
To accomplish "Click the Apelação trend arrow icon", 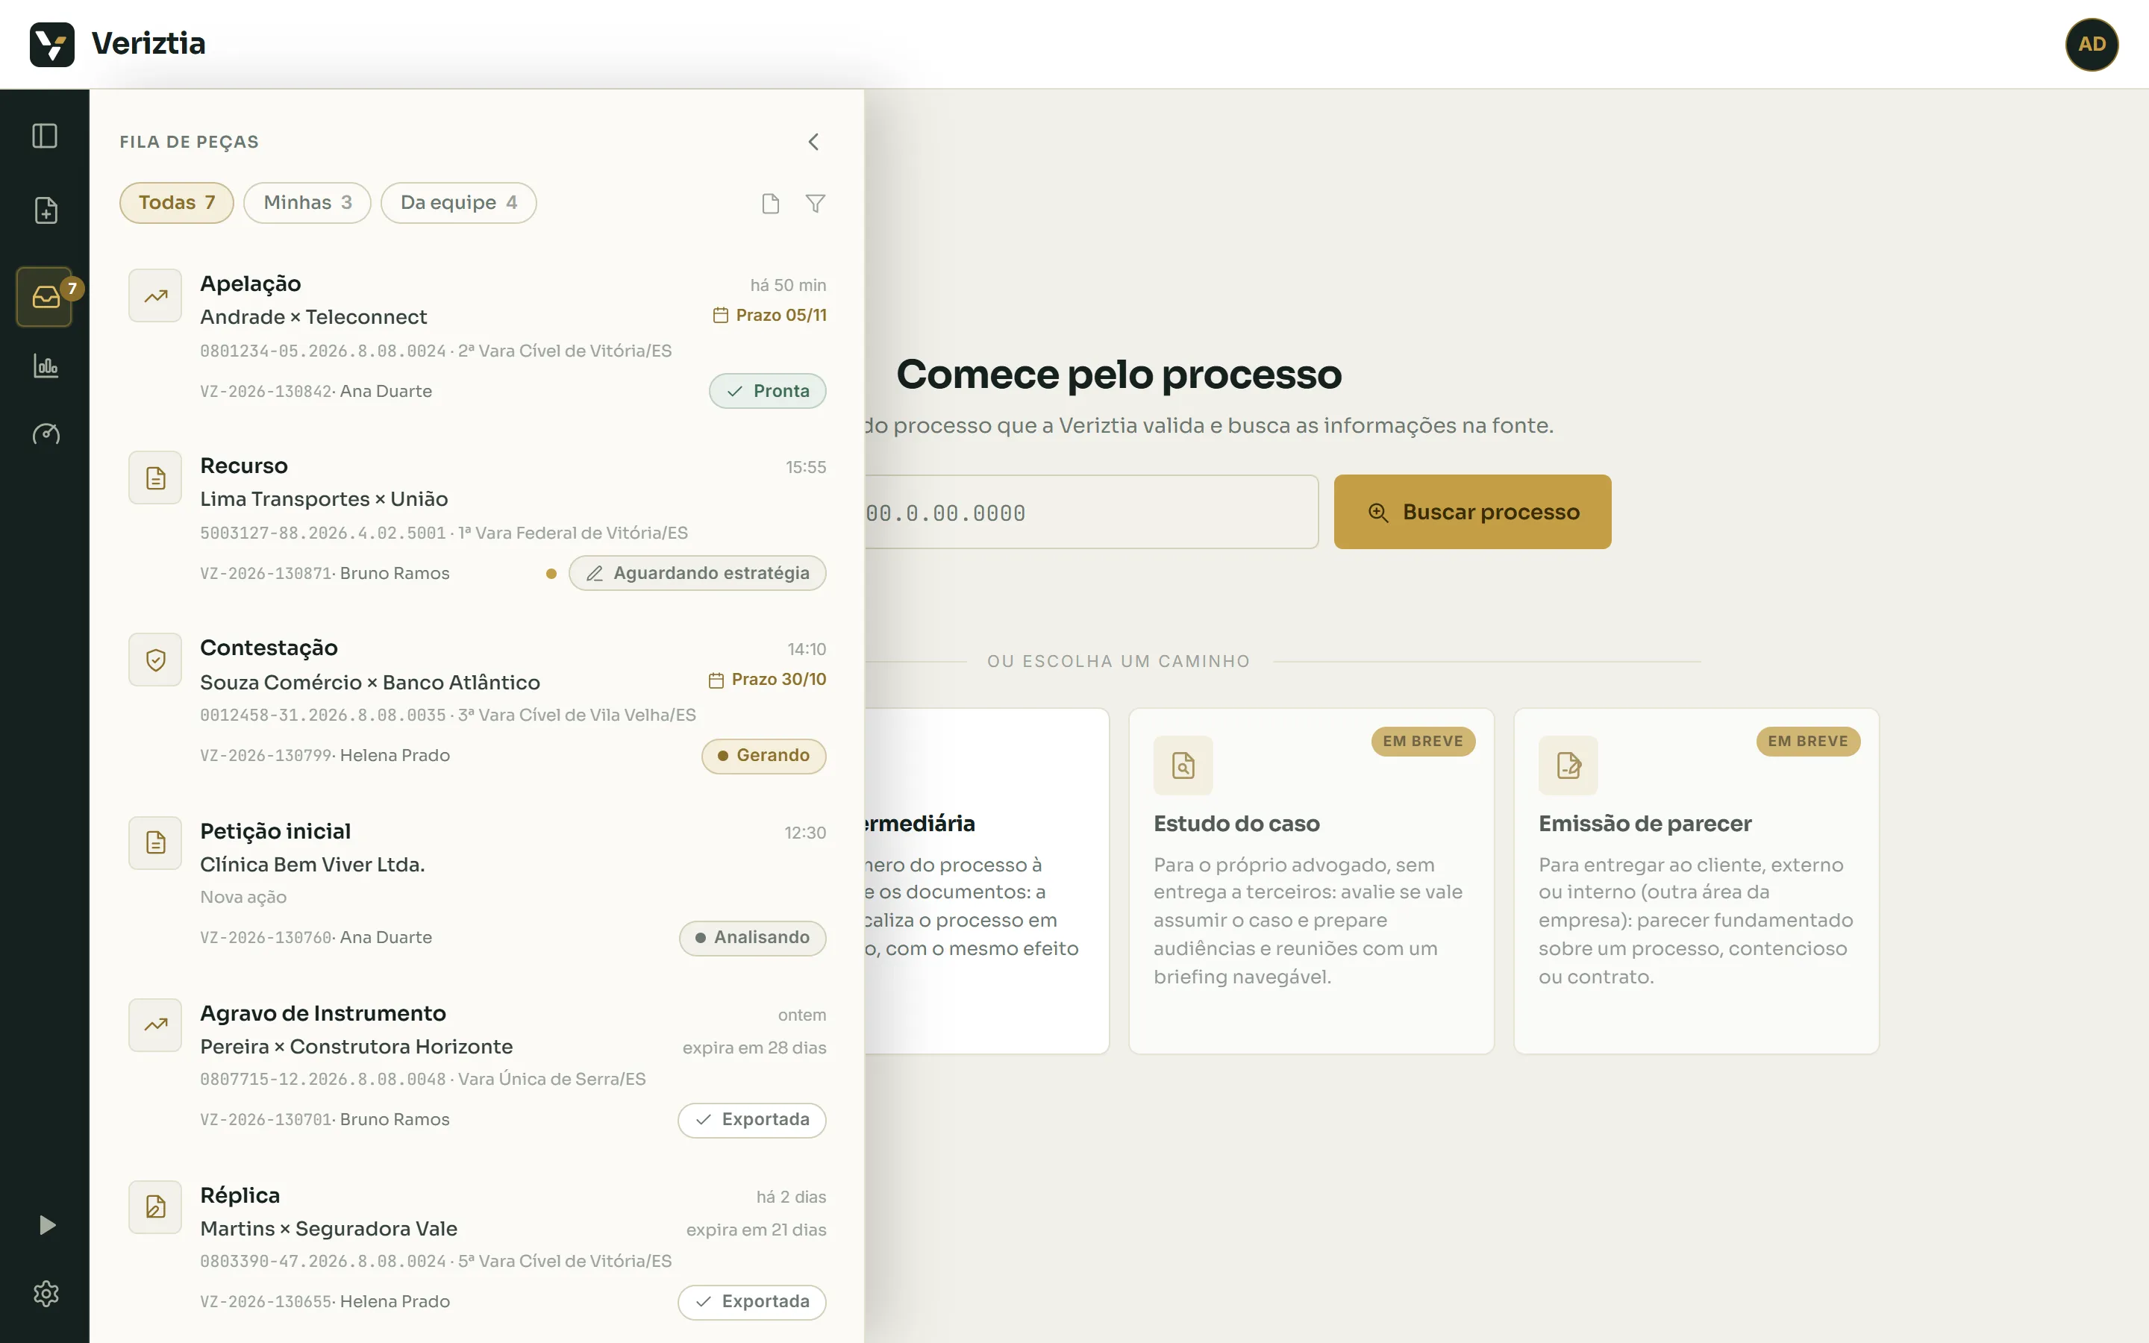I will pyautogui.click(x=155, y=295).
